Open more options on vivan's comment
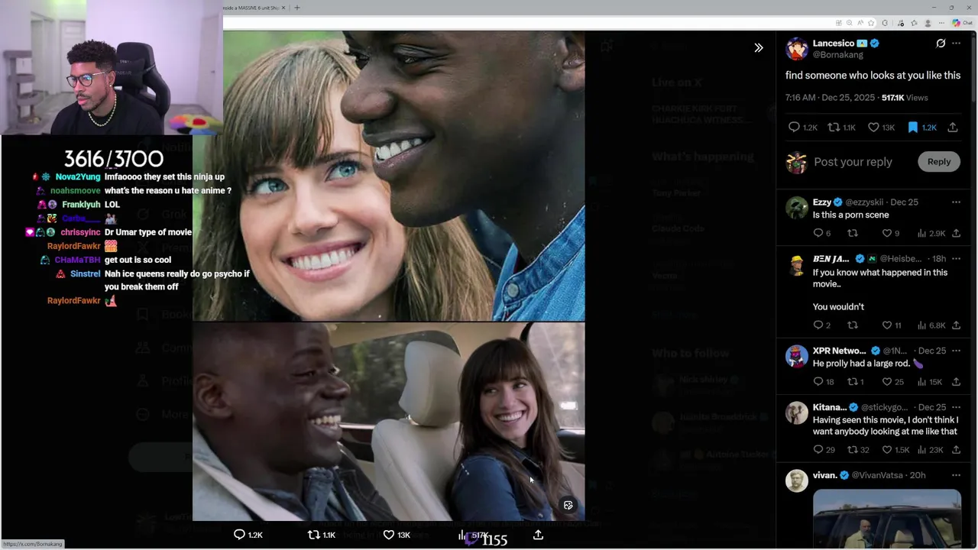 956,475
